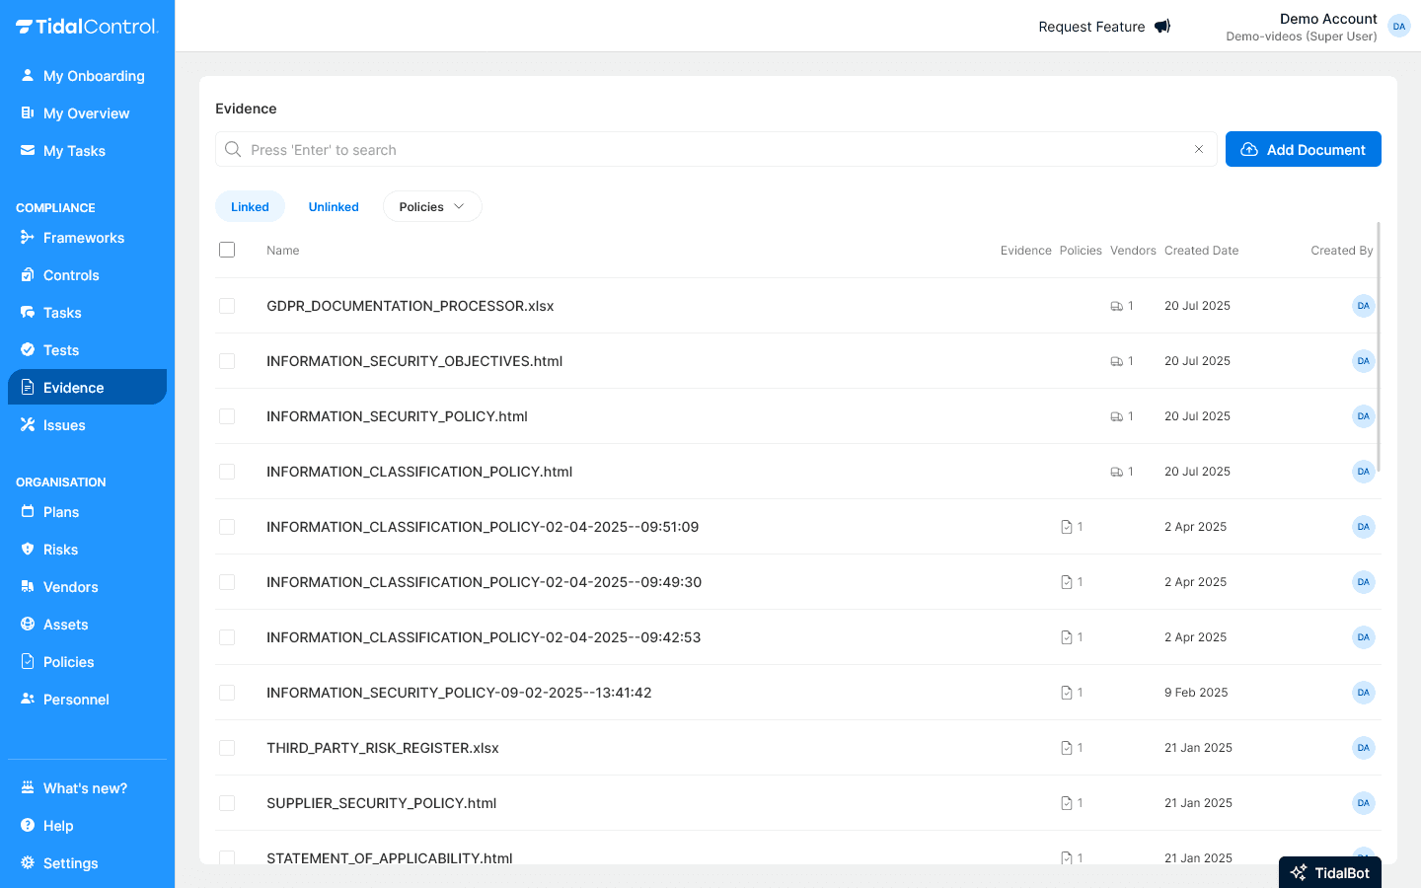The image size is (1421, 888).
Task: Open the Personnel section
Action: (76, 699)
